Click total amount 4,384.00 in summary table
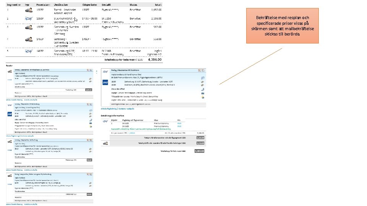 tap(155, 60)
